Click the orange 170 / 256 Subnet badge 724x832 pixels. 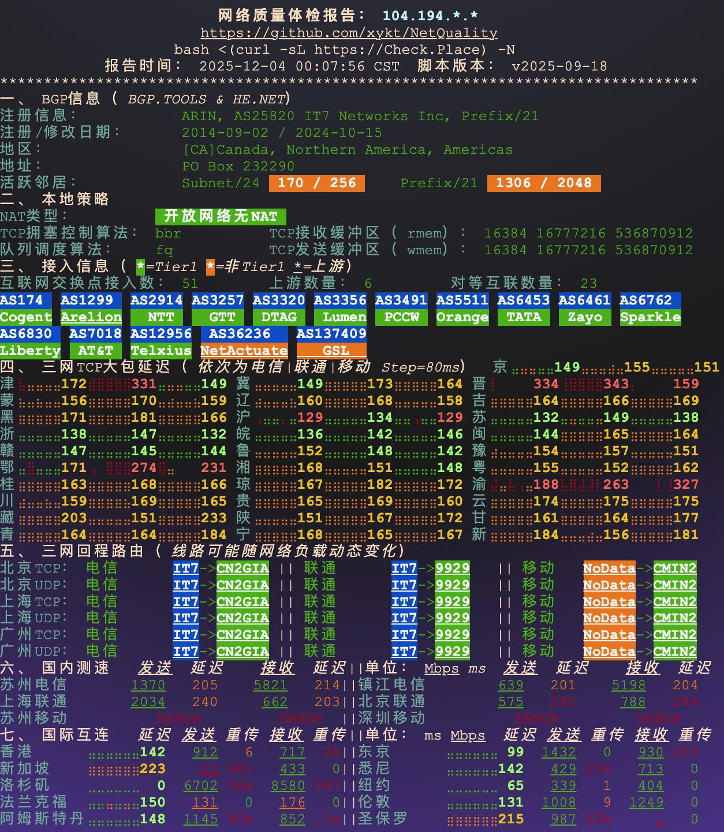click(316, 183)
